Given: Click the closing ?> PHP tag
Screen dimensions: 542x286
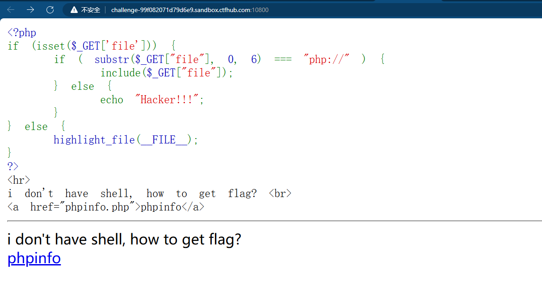Looking at the screenshot, I should tap(13, 167).
